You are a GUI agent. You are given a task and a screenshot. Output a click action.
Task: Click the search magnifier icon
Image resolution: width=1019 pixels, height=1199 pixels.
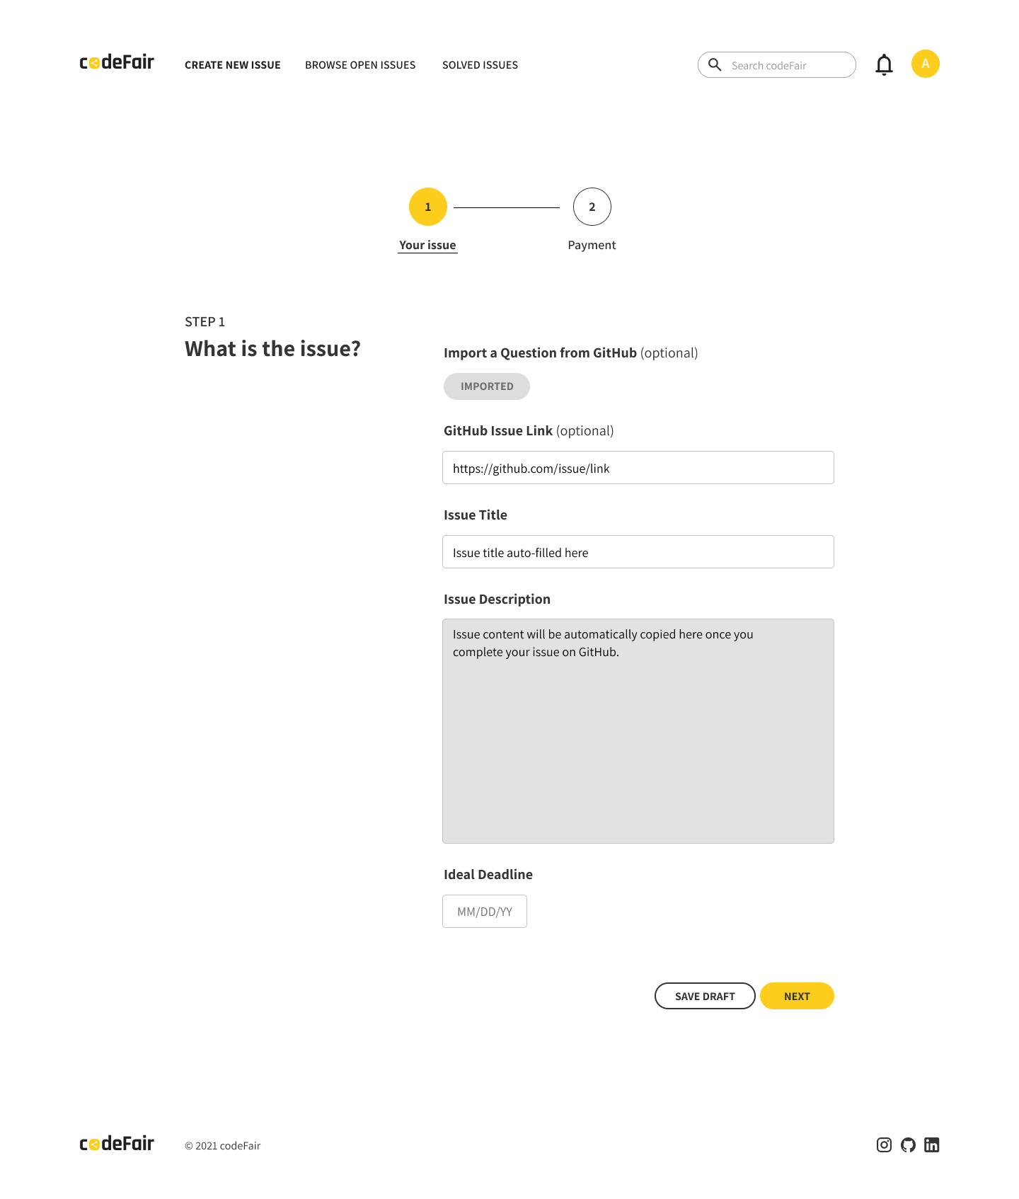click(x=715, y=65)
